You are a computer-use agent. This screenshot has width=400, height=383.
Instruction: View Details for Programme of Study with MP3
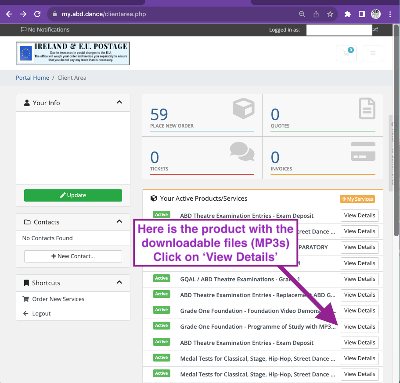click(x=360, y=327)
